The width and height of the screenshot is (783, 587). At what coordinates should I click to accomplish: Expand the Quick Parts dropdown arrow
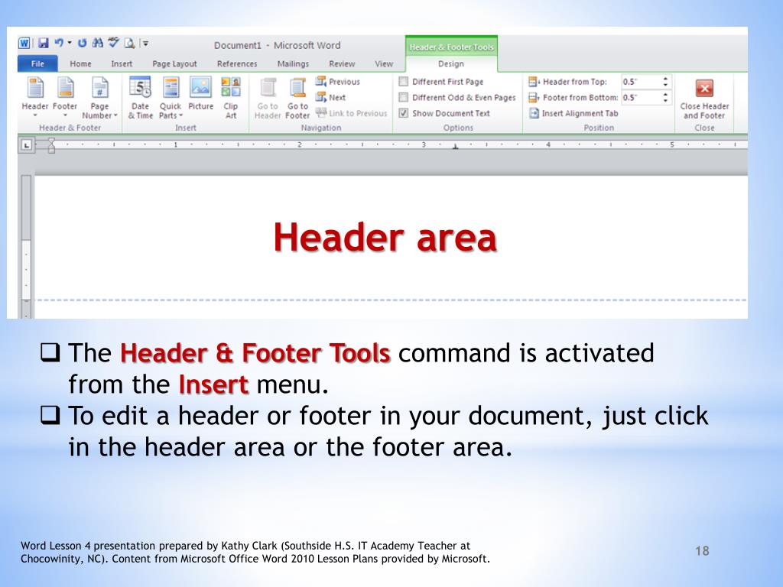(x=180, y=115)
